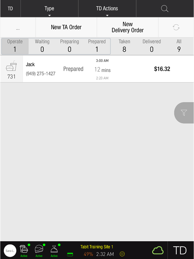Start a New Delivery Order
Viewport: 194px width, 259px height.
click(127, 27)
